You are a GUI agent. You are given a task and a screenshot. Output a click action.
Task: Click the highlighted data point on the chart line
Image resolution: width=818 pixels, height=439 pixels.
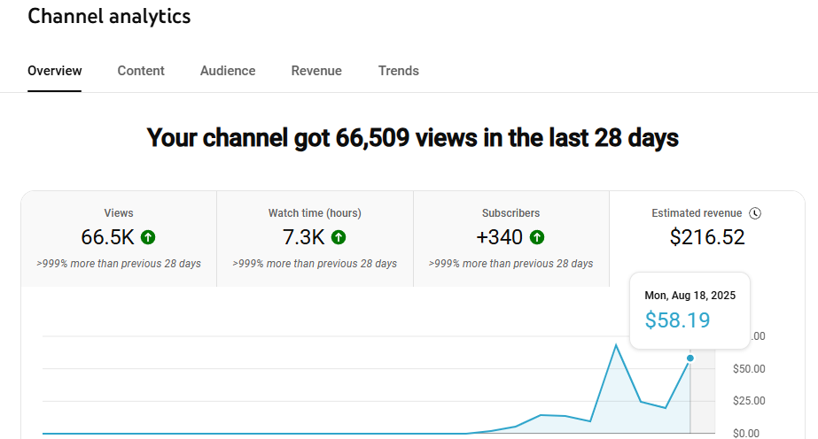pyautogui.click(x=690, y=358)
